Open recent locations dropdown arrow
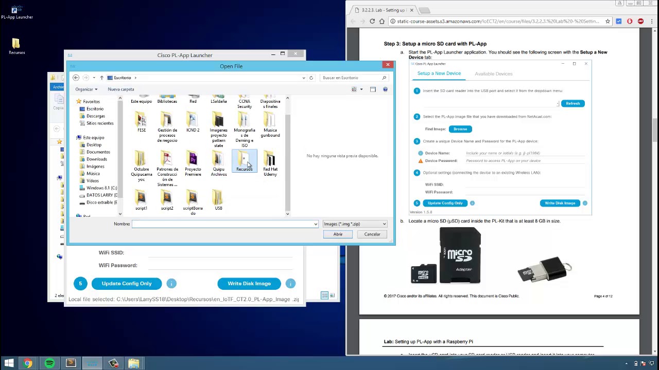 tap(94, 78)
